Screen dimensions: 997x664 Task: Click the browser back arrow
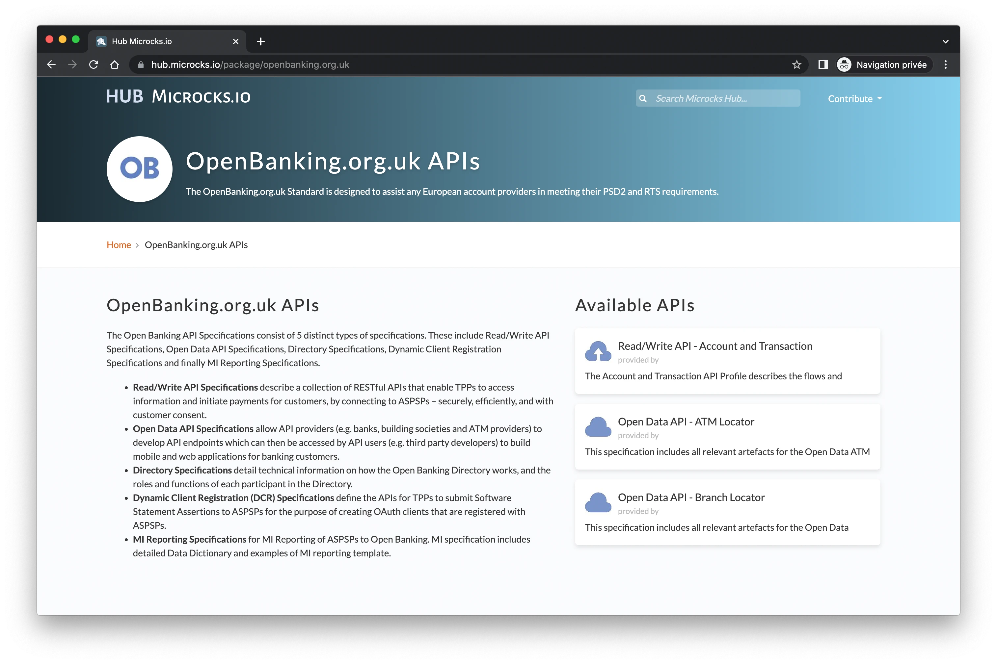tap(51, 64)
